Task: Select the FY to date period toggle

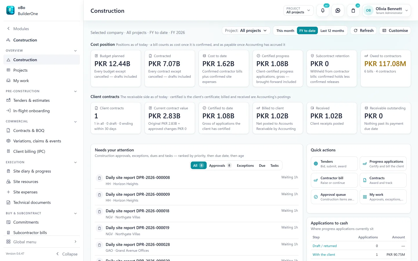Action: click(x=307, y=31)
